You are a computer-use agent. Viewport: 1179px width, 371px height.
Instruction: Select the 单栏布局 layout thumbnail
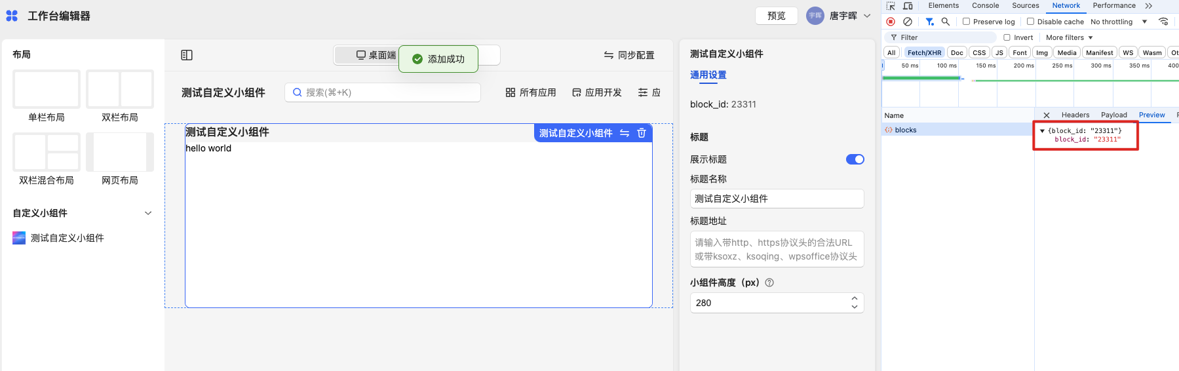47,90
